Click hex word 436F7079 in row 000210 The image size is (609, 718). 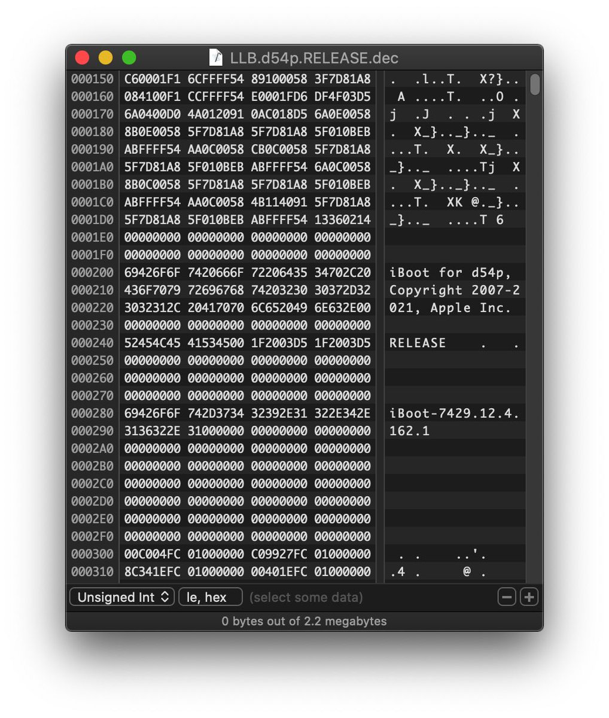click(153, 290)
